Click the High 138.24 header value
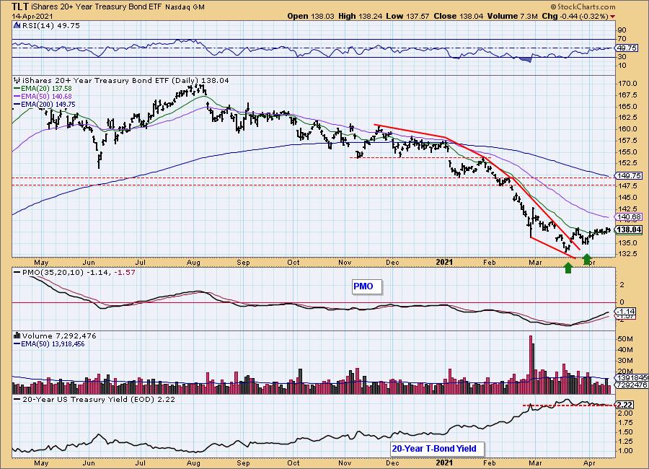Viewport: 649px width, 469px height. [x=360, y=16]
